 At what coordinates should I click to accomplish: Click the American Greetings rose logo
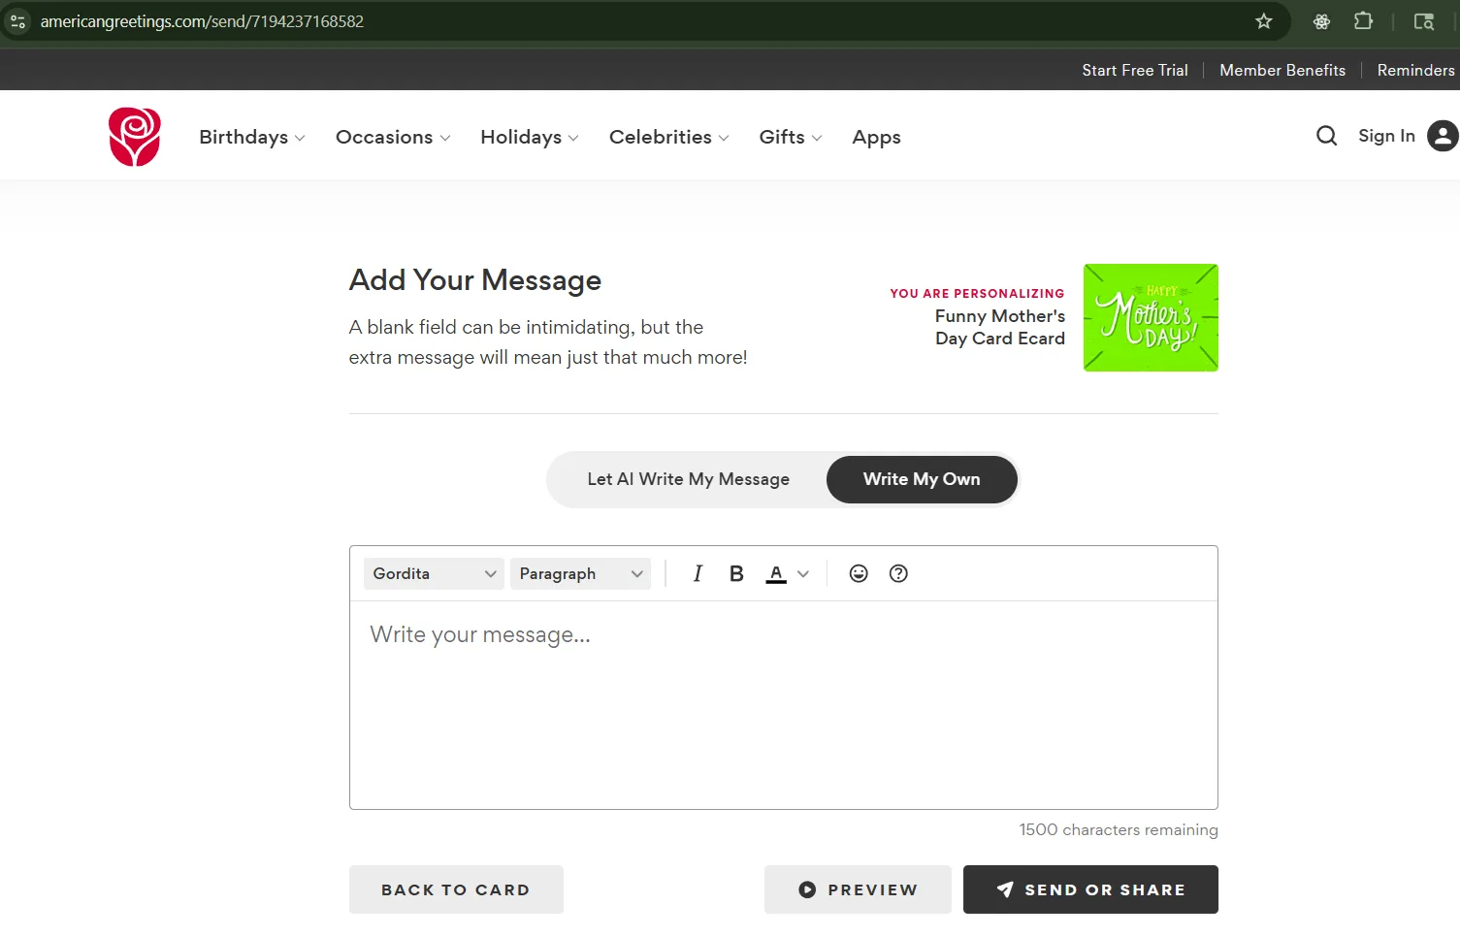point(135,137)
